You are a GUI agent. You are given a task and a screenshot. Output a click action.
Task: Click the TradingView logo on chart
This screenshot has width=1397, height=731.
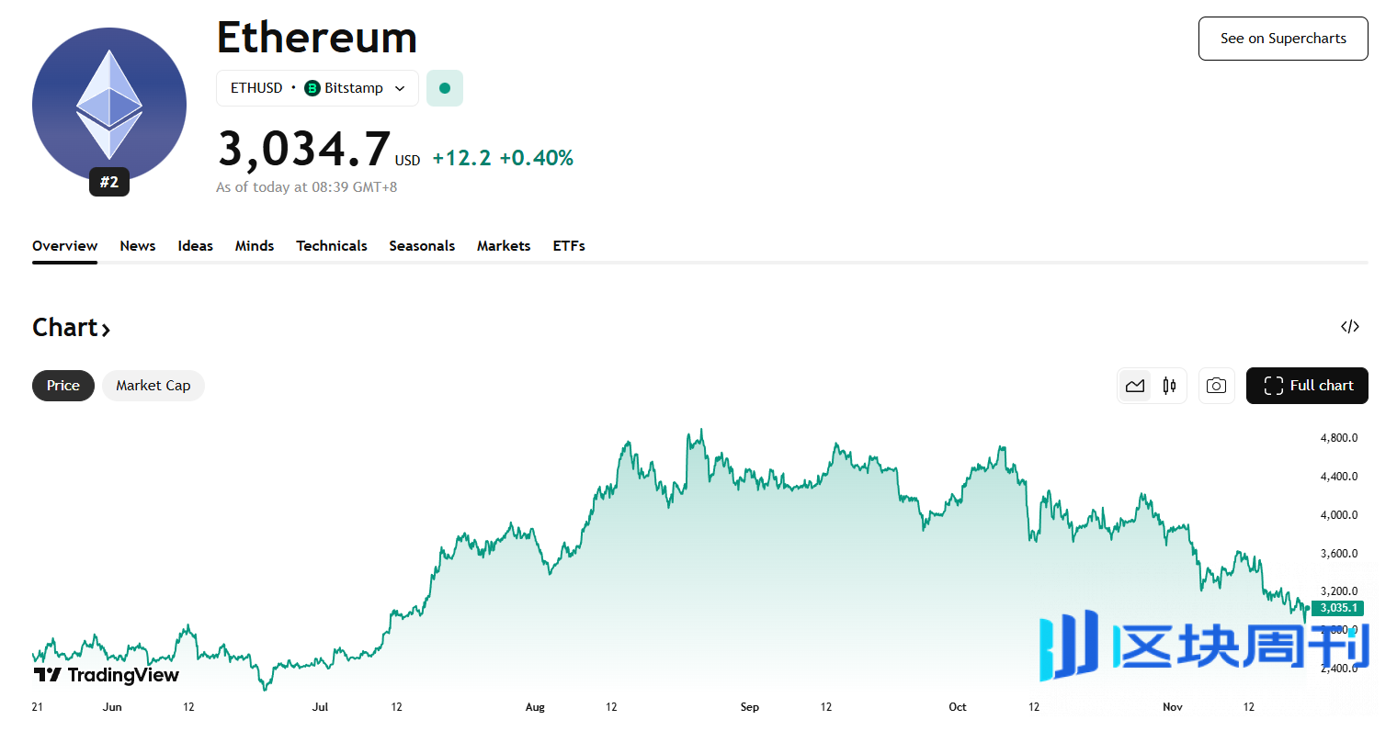(x=107, y=675)
